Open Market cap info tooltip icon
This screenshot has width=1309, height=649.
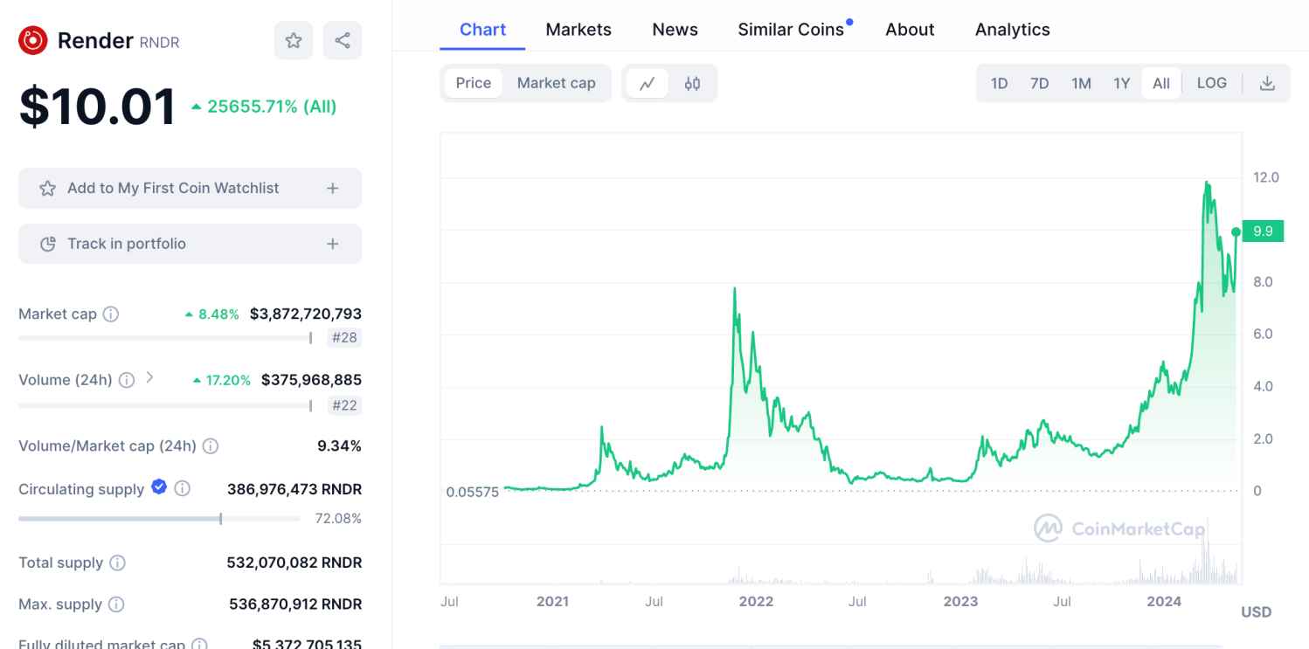111,314
